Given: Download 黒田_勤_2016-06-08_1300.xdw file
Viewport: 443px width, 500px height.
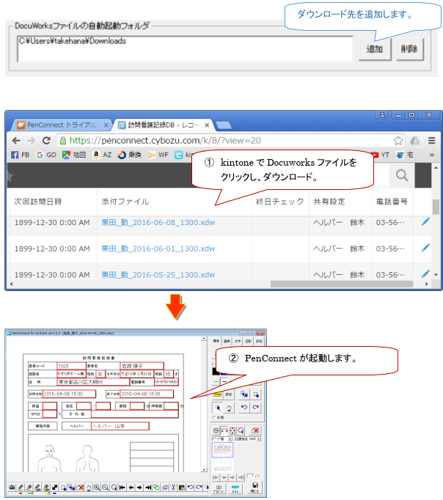Looking at the screenshot, I should pos(158,223).
